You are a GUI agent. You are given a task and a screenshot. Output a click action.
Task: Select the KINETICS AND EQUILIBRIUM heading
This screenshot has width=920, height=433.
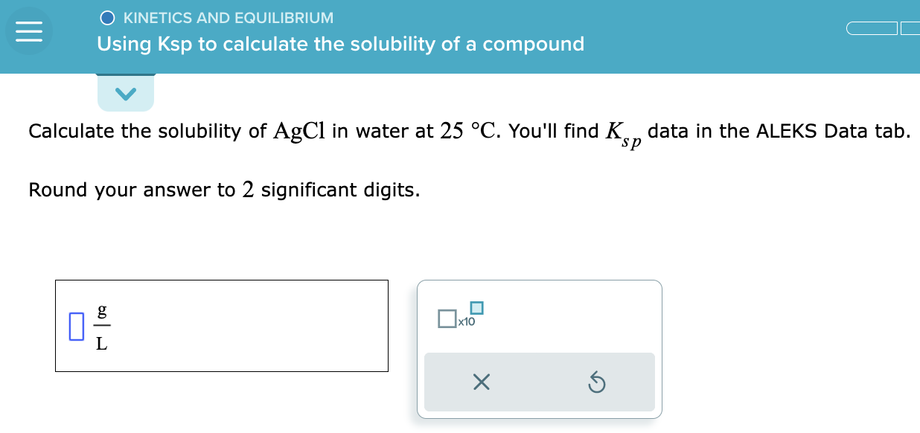point(229,17)
